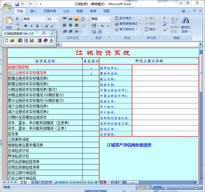205x192 pixels.
Task: Click the blue download arrow icon
Action: 51,41
